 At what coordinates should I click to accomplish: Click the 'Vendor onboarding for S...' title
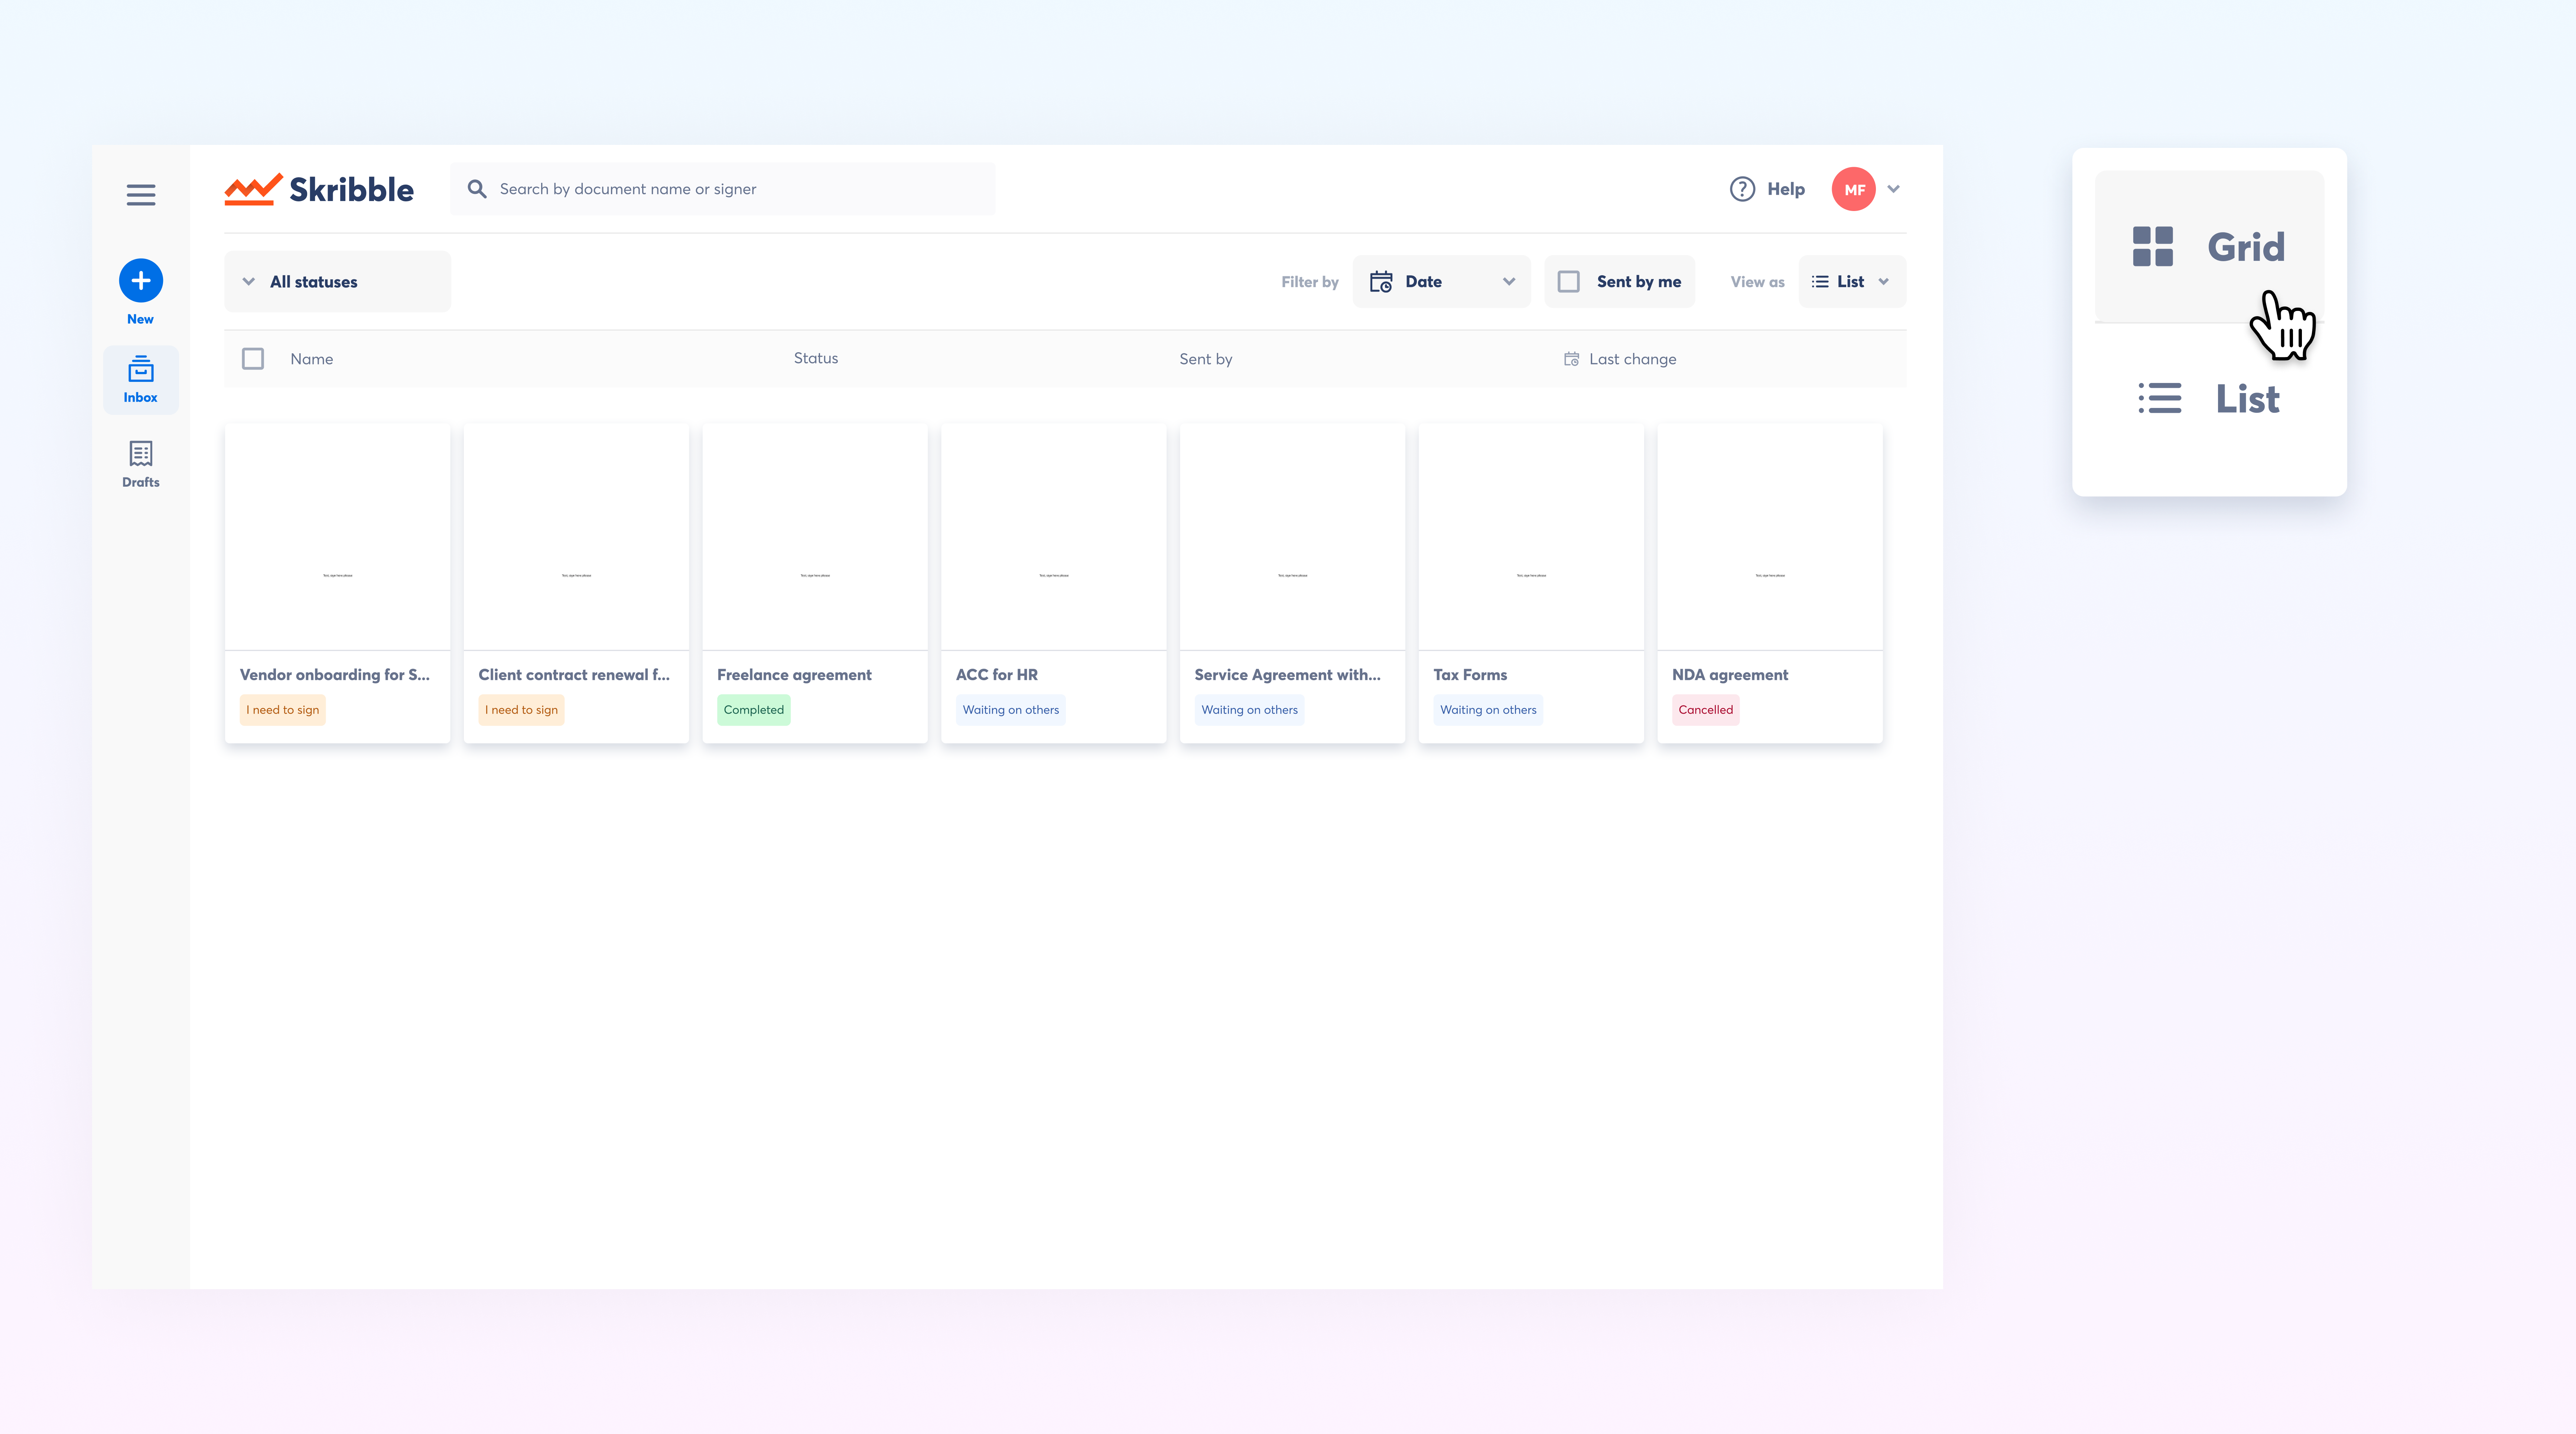335,675
